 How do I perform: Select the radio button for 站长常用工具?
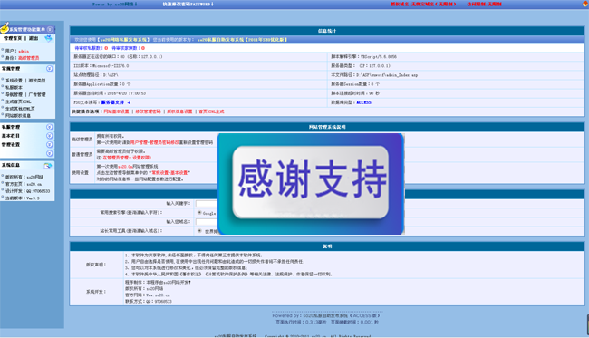tap(199, 231)
